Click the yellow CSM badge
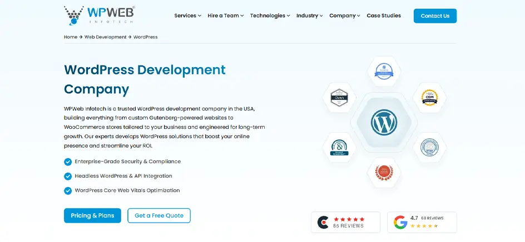The width and height of the screenshot is (525, 242). point(429,97)
